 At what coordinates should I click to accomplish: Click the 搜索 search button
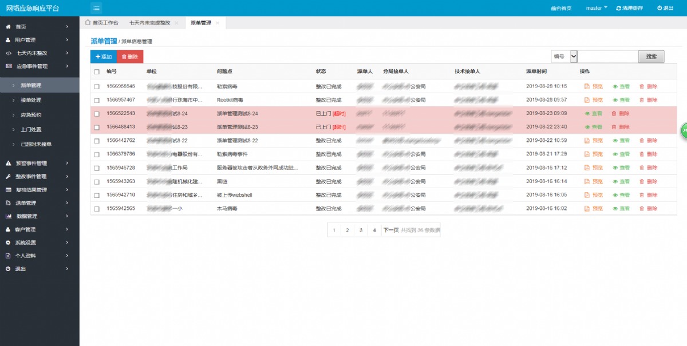click(x=652, y=57)
